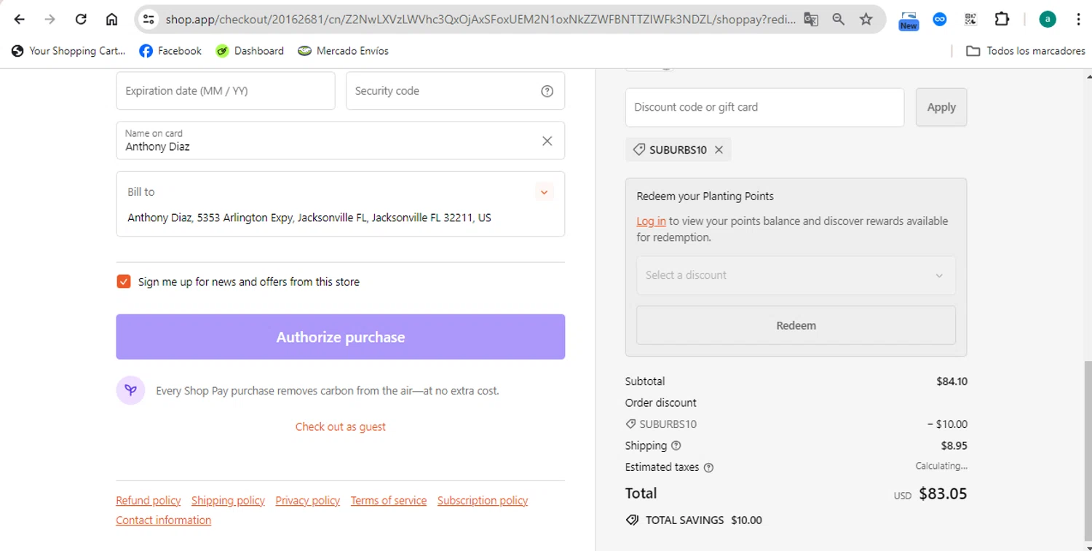Screen dimensions: 1092x551
Task: Click the Apply discount button
Action: pos(941,107)
